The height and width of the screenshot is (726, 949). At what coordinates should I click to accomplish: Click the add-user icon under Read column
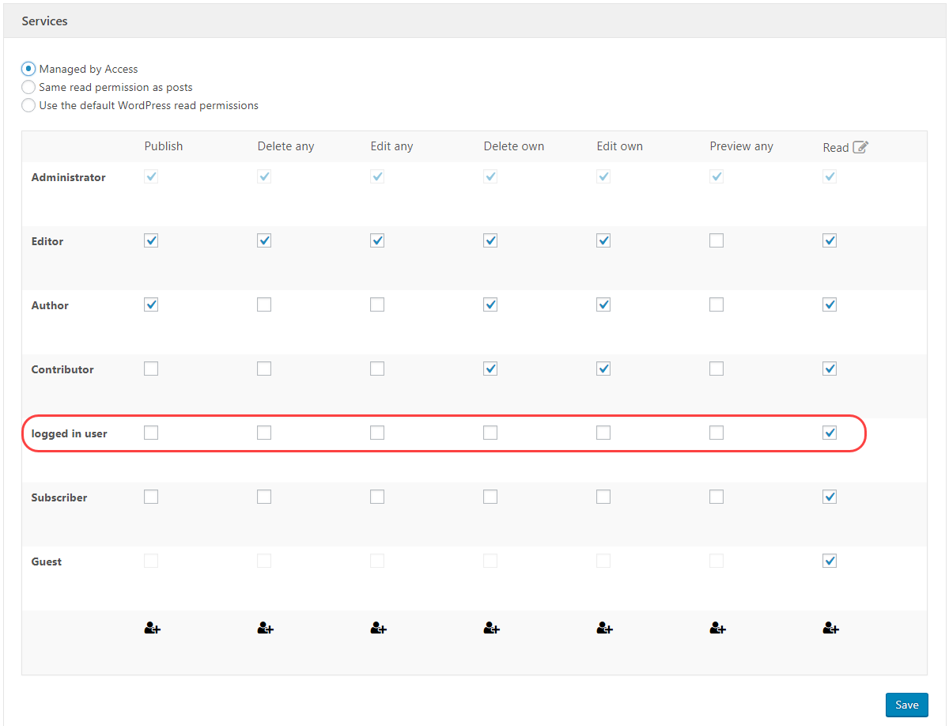click(x=831, y=629)
